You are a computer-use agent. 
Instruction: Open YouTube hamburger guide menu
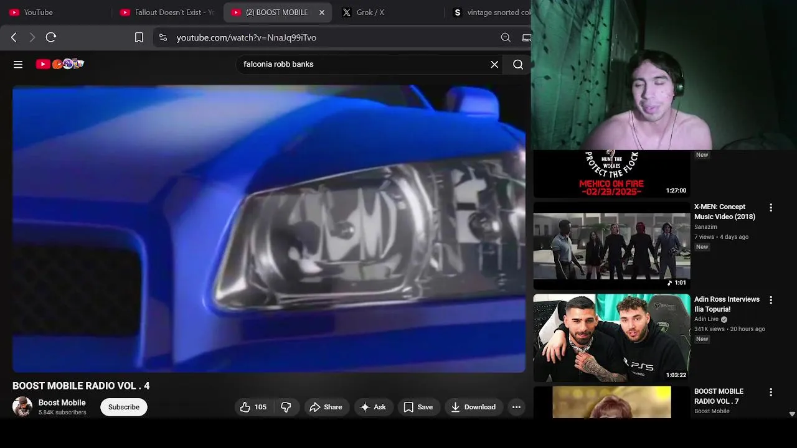pyautogui.click(x=18, y=64)
